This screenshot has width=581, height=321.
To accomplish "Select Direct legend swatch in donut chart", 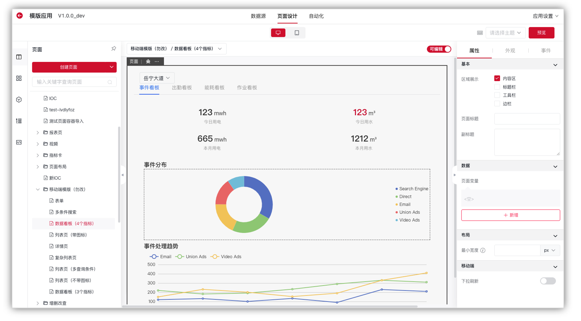I will pyautogui.click(x=397, y=197).
